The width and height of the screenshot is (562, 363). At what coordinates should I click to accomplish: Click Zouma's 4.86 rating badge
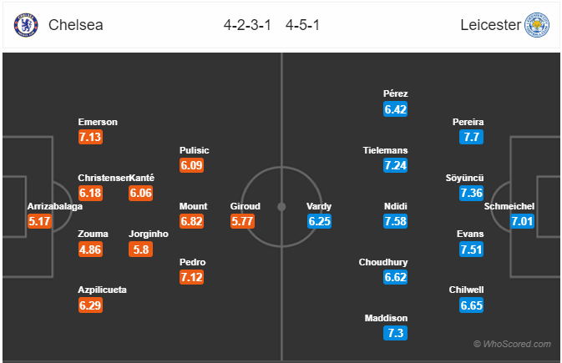point(90,249)
